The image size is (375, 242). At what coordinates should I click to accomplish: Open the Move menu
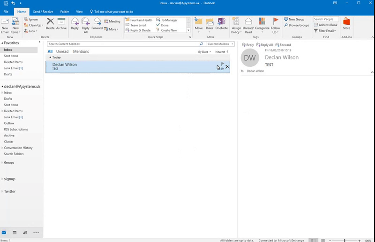click(198, 25)
